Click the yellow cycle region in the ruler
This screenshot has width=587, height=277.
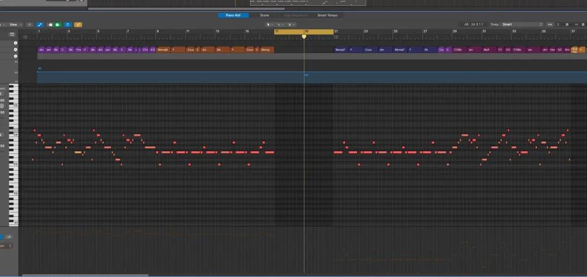[304, 32]
